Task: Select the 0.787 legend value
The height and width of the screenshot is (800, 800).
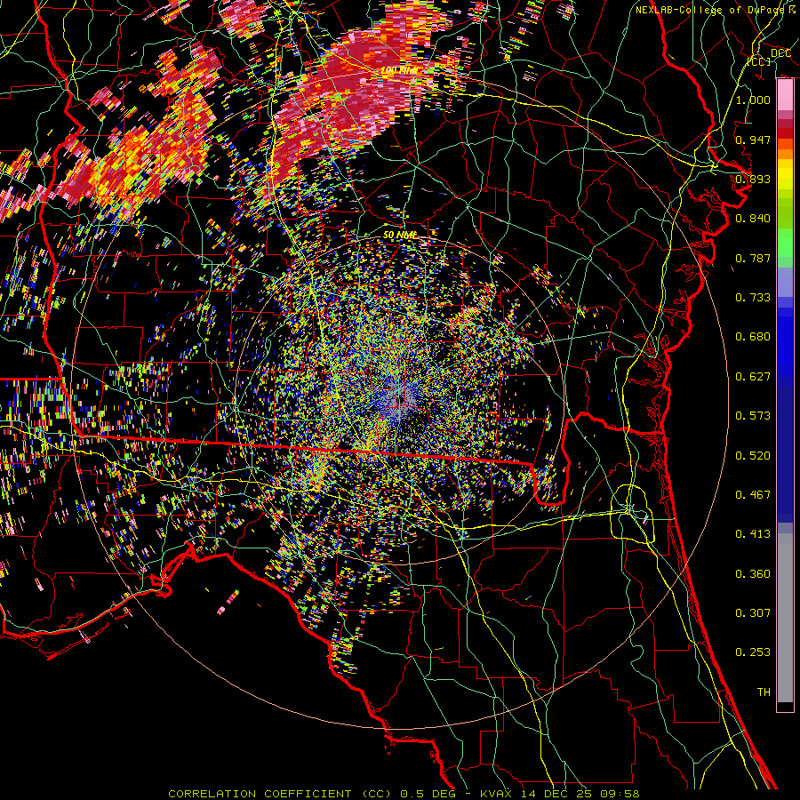Action: point(753,258)
